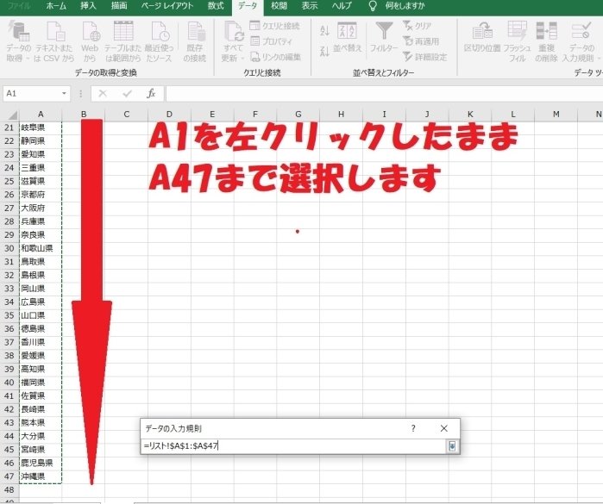Open the Name Box dropdown arrow
This screenshot has width=603, height=504.
pos(64,93)
